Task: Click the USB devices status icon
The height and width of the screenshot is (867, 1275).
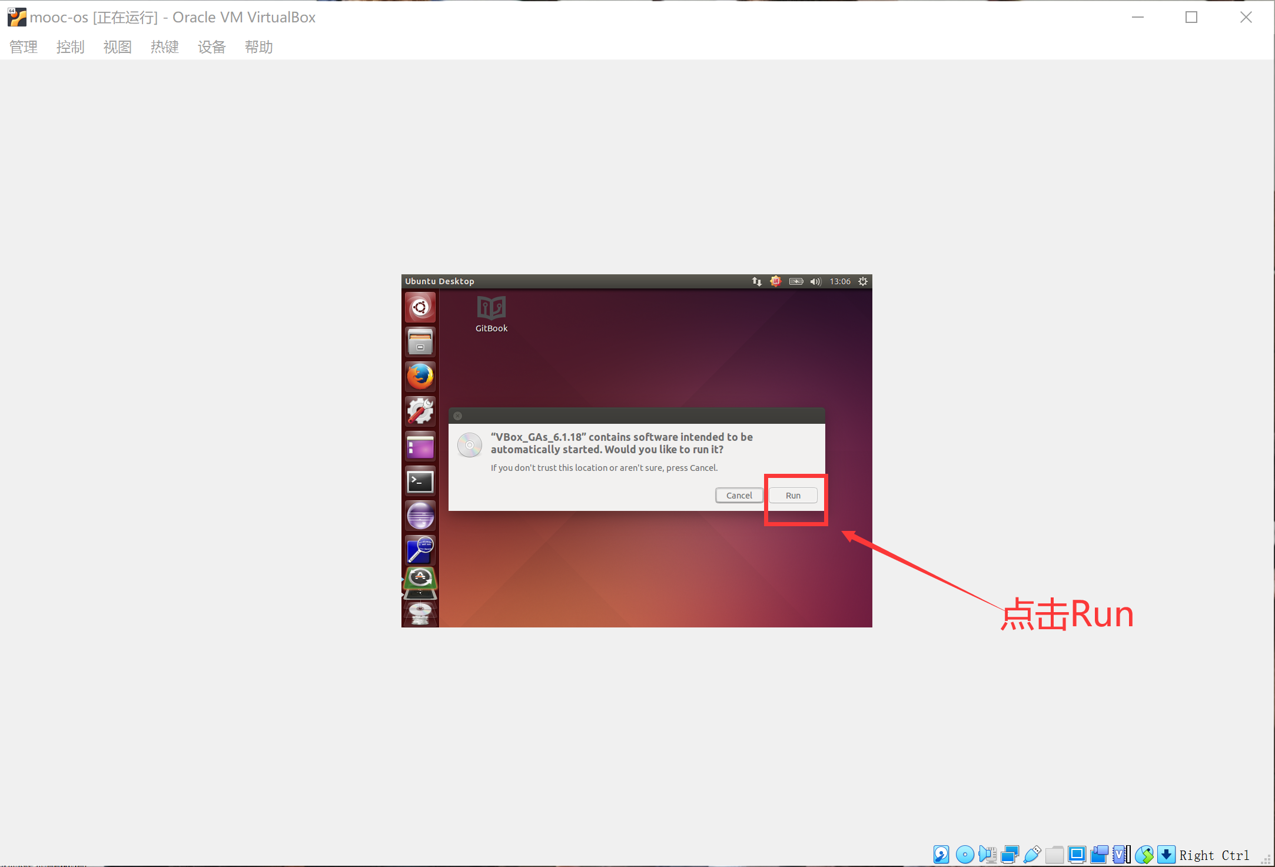Action: point(1032,854)
